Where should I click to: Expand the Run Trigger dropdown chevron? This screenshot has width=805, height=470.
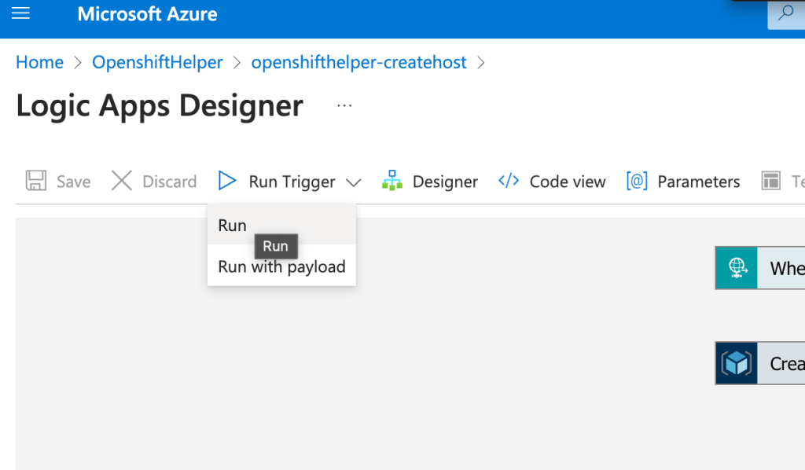(354, 182)
